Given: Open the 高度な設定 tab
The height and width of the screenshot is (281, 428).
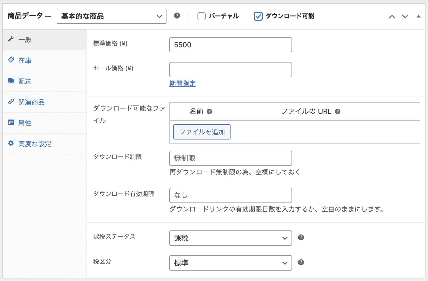Looking at the screenshot, I should tap(35, 144).
